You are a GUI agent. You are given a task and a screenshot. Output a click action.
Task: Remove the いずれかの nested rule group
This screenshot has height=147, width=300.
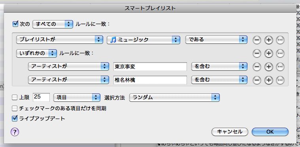[x=257, y=53]
